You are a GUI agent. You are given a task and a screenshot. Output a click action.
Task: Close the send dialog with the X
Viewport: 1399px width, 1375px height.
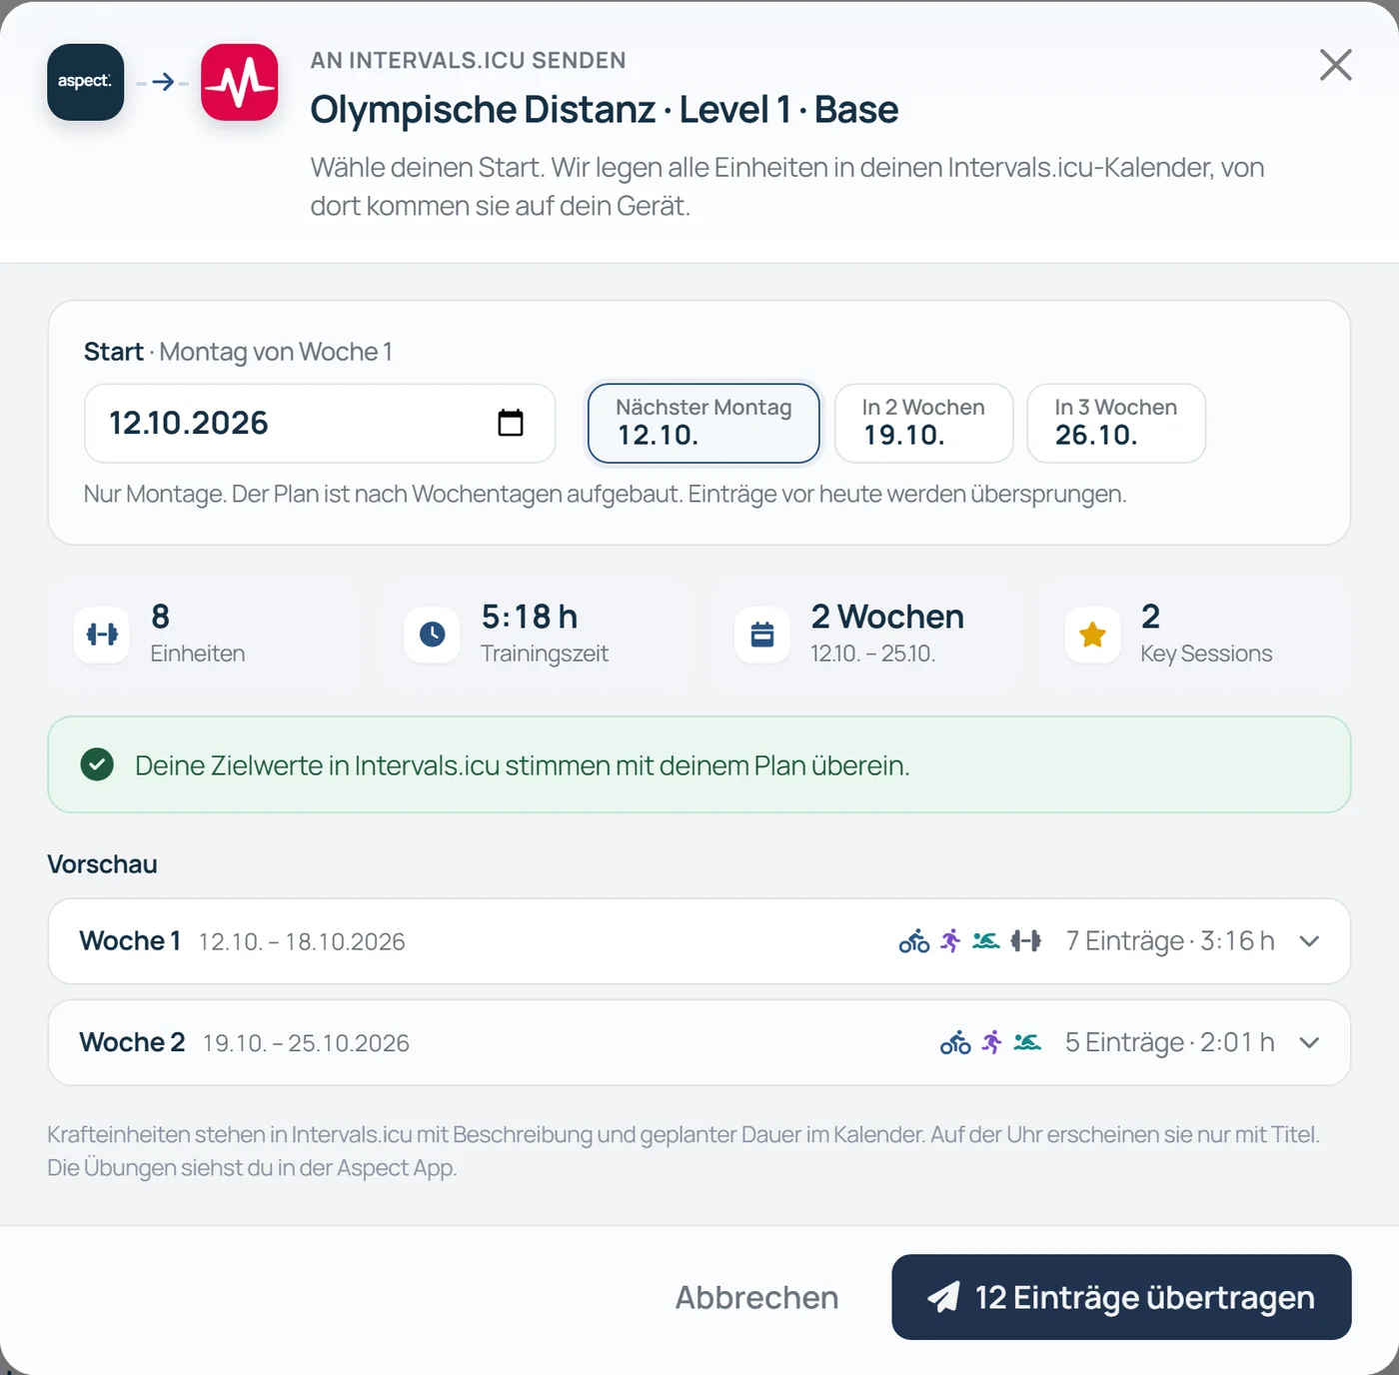[1335, 65]
